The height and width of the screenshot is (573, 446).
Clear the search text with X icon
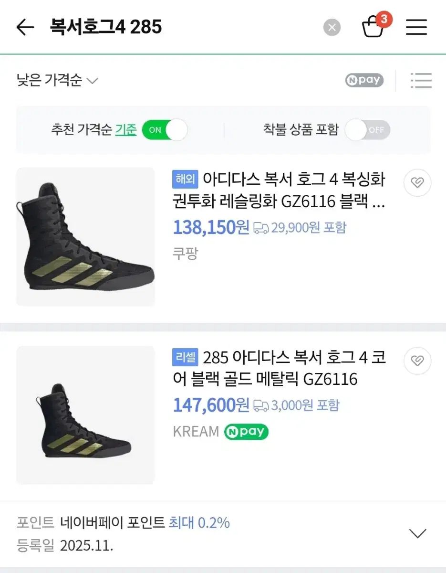(332, 27)
